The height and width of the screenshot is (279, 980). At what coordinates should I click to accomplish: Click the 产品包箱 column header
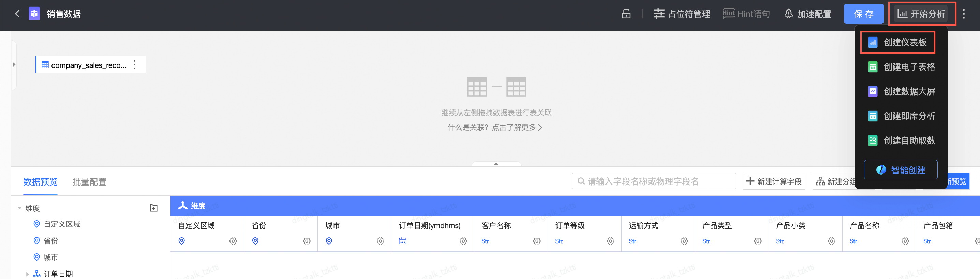tap(938, 226)
